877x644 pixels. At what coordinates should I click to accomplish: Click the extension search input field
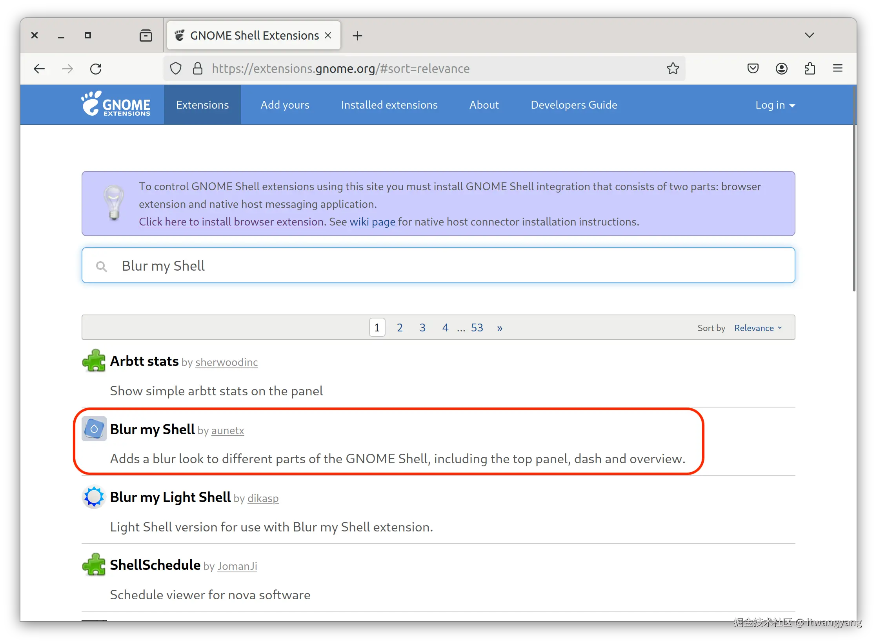tap(438, 266)
